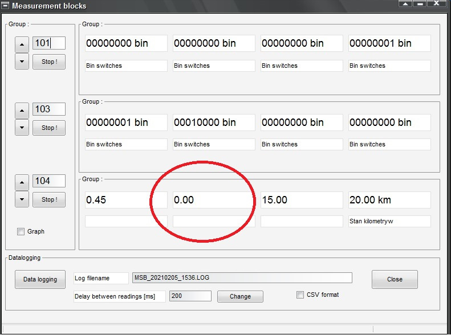Increase group number 101 with up arrow
The height and width of the screenshot is (335, 451).
tap(22, 44)
